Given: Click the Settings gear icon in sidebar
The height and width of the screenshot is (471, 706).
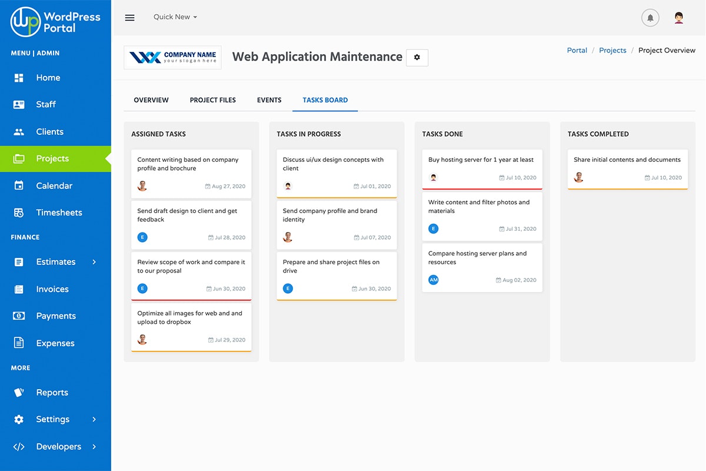Looking at the screenshot, I should [19, 419].
